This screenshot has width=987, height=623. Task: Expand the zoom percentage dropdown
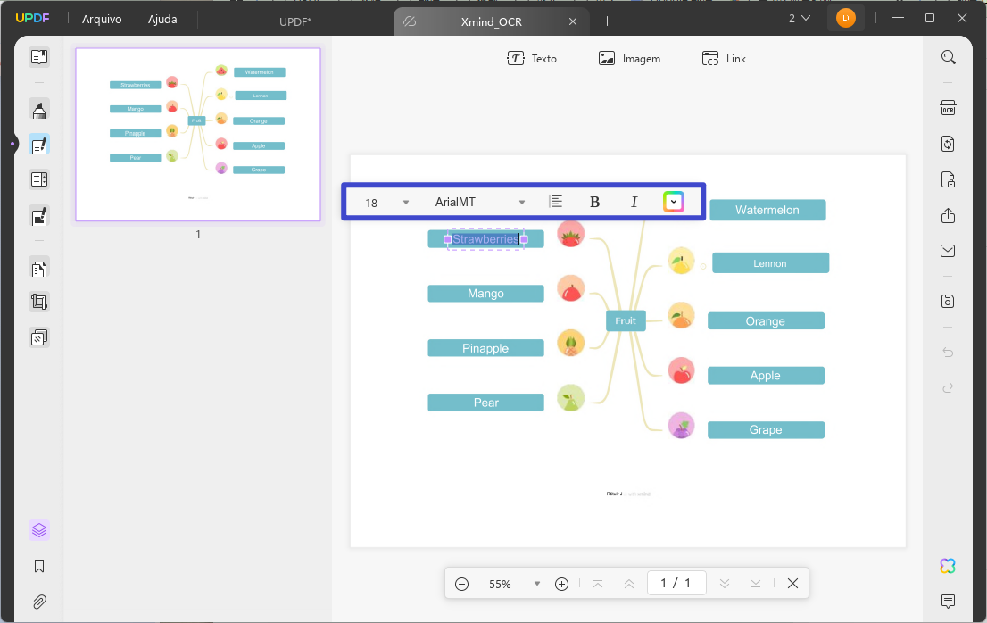(x=536, y=583)
